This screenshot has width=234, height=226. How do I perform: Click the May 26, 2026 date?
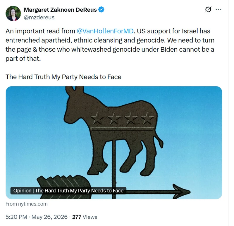49,217
